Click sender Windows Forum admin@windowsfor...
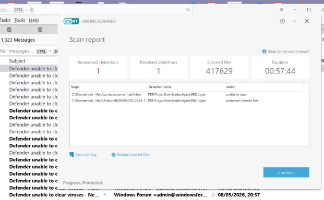Viewport: 324px width, 200px height. (160, 195)
